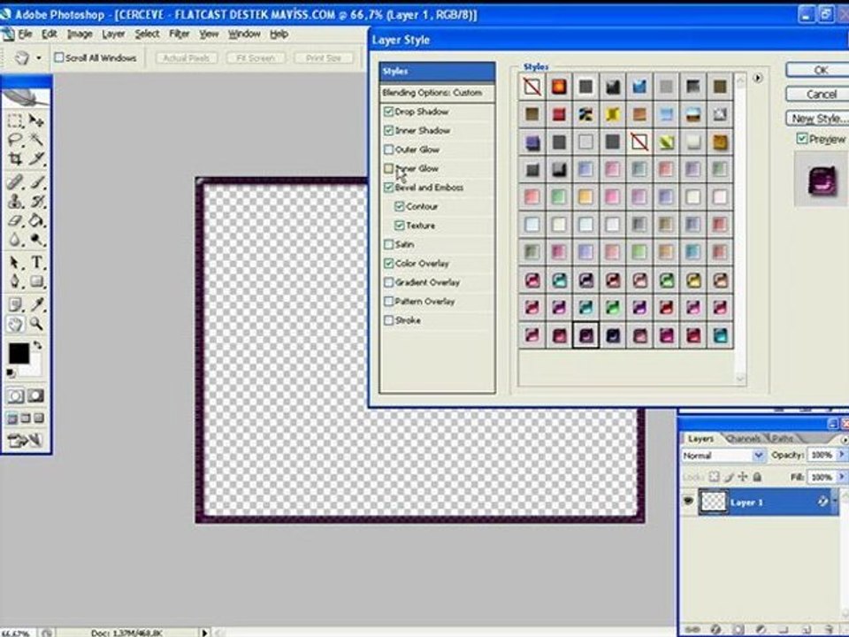Hide Layer 1 with eye icon
The image size is (849, 637).
point(688,501)
